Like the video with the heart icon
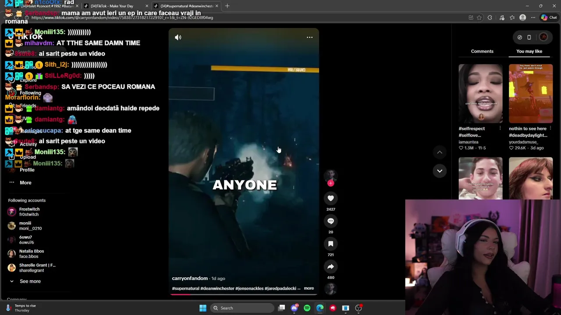This screenshot has width=561, height=315. click(x=330, y=198)
